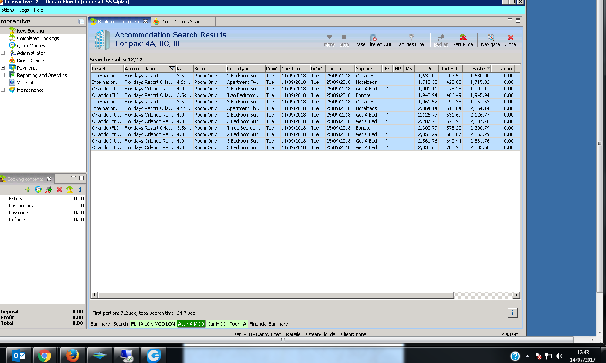Open the Flt 4A LON MCO LON tab

(x=153, y=324)
